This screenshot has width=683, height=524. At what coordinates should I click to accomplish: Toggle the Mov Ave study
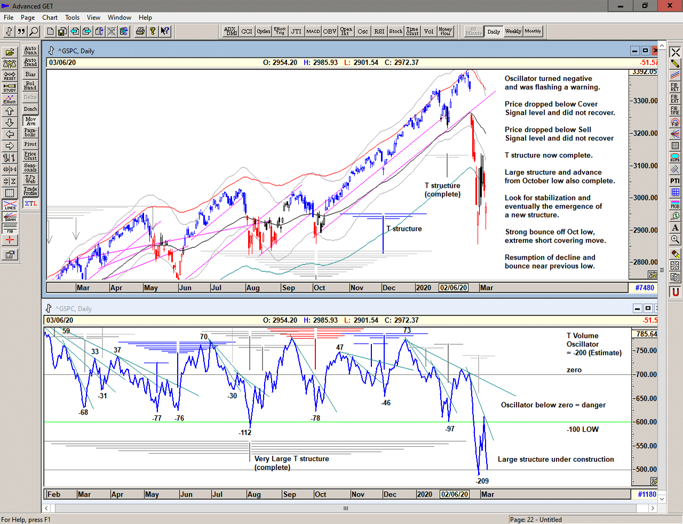pos(30,121)
